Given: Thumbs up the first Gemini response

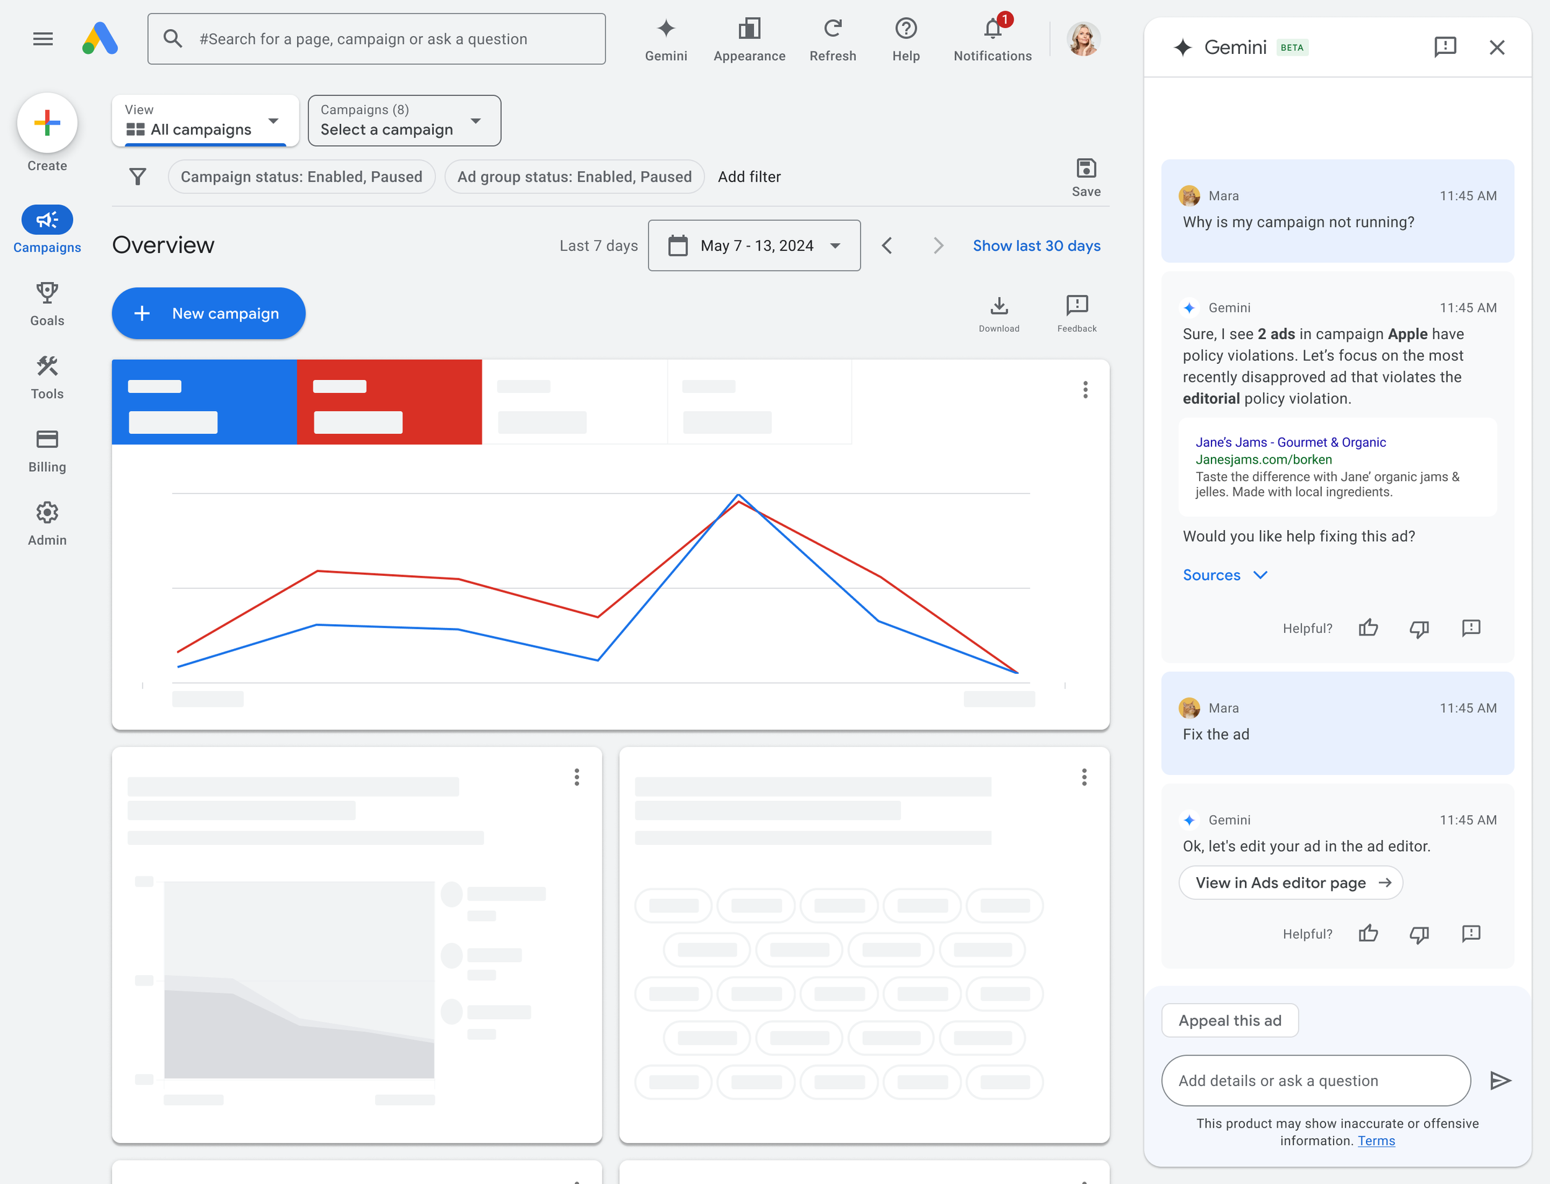Looking at the screenshot, I should pos(1368,627).
